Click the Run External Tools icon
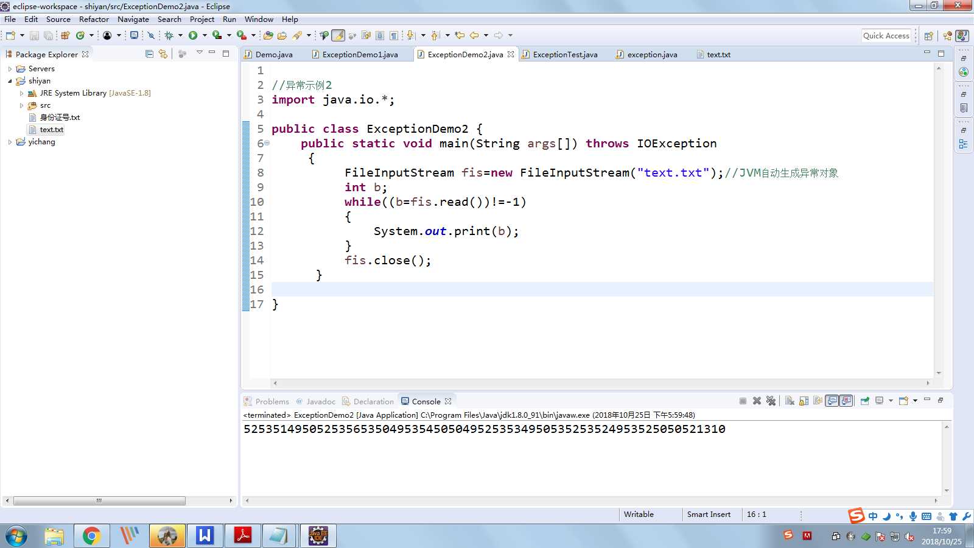Viewport: 974px width, 548px height. (x=242, y=35)
